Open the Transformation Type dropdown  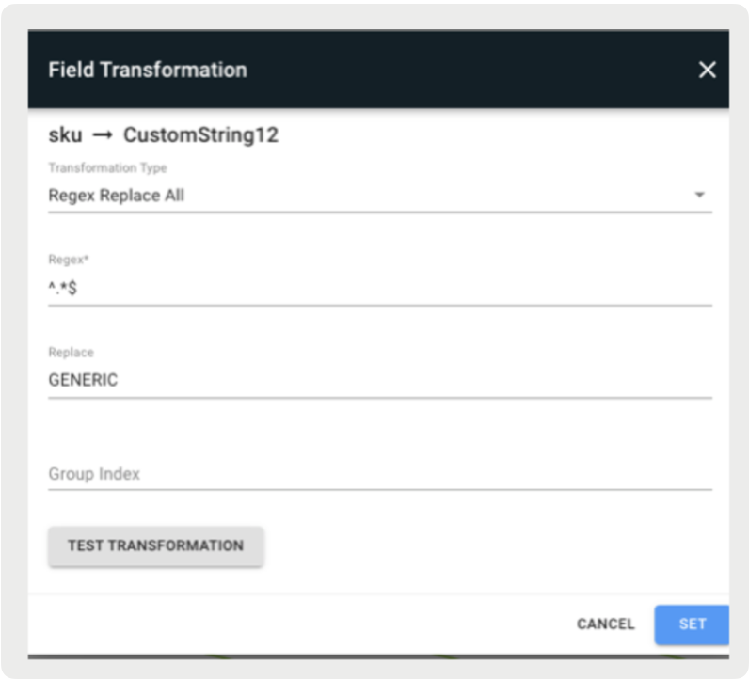[x=380, y=196]
